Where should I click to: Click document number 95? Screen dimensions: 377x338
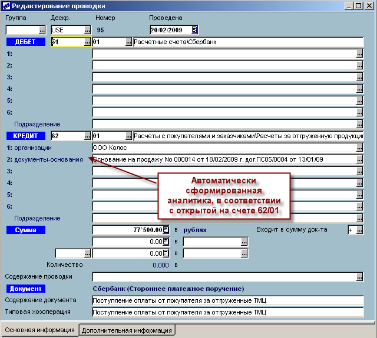tap(101, 30)
